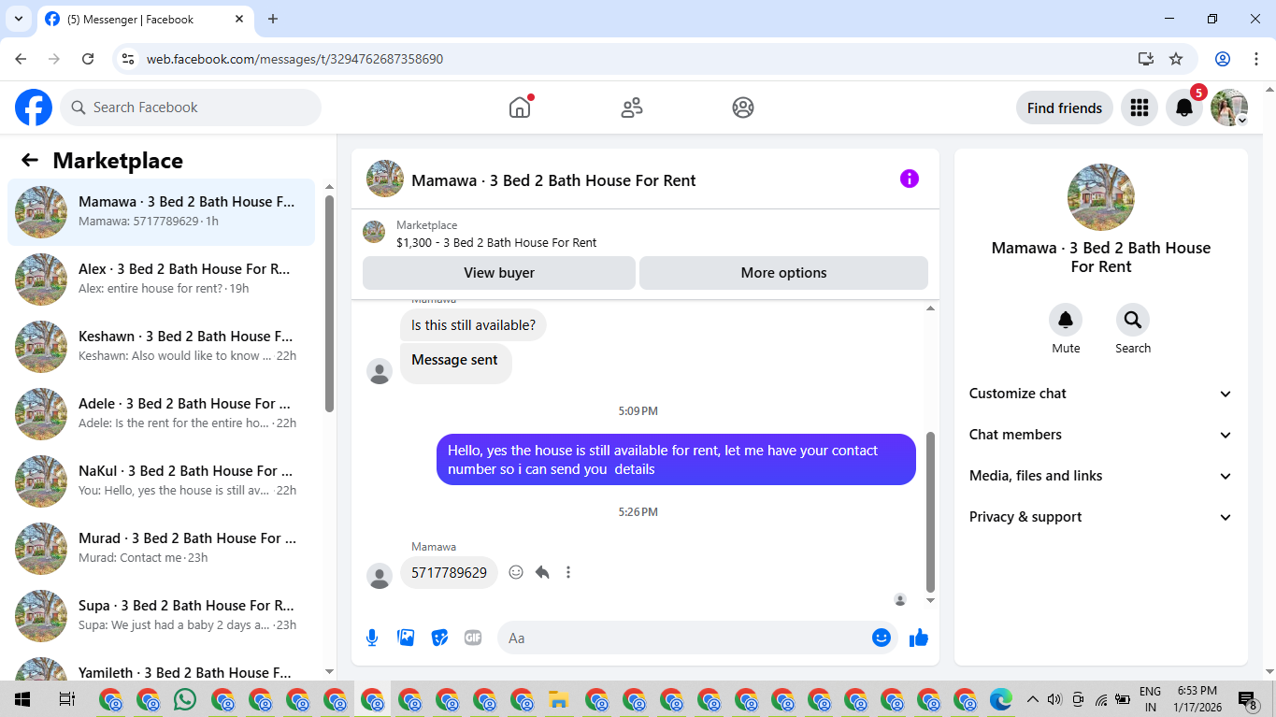Open more options for 5717789629 message

pos(568,572)
